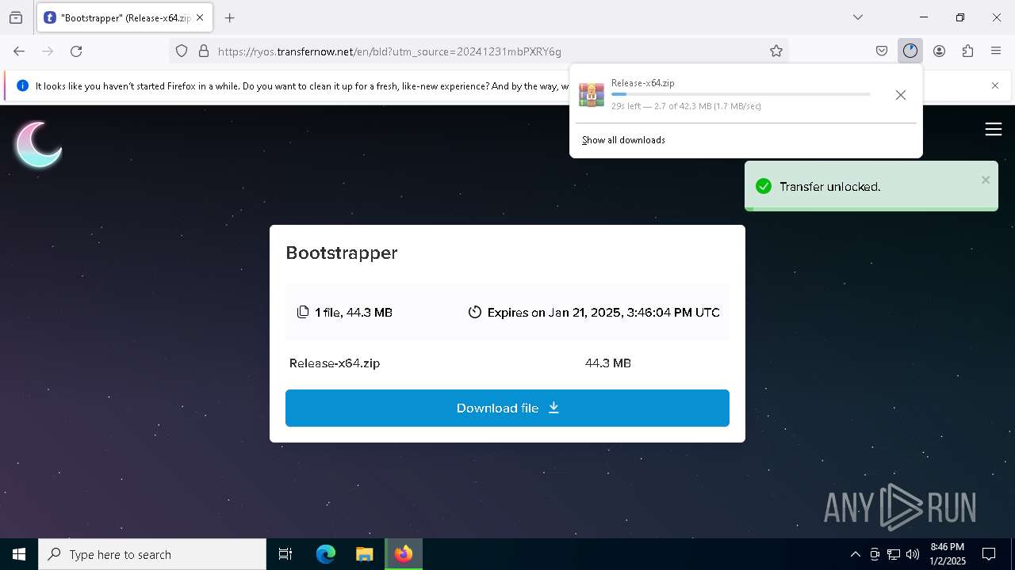Click the info icon on notification bar

22,85
